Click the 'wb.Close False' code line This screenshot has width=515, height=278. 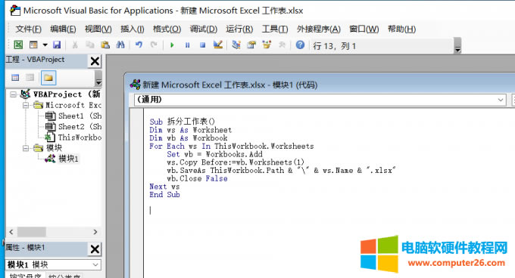click(197, 178)
